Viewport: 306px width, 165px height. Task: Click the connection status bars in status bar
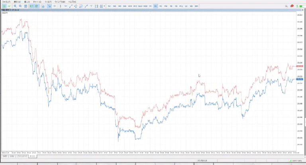(290, 161)
